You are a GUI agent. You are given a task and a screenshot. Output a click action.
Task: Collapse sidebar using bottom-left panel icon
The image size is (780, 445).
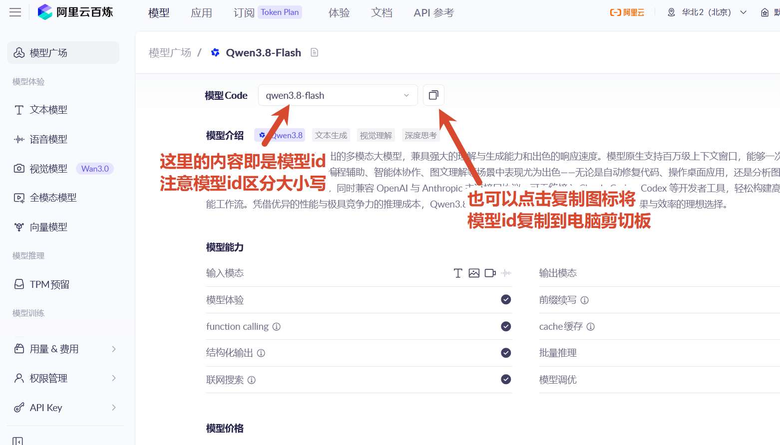17,441
